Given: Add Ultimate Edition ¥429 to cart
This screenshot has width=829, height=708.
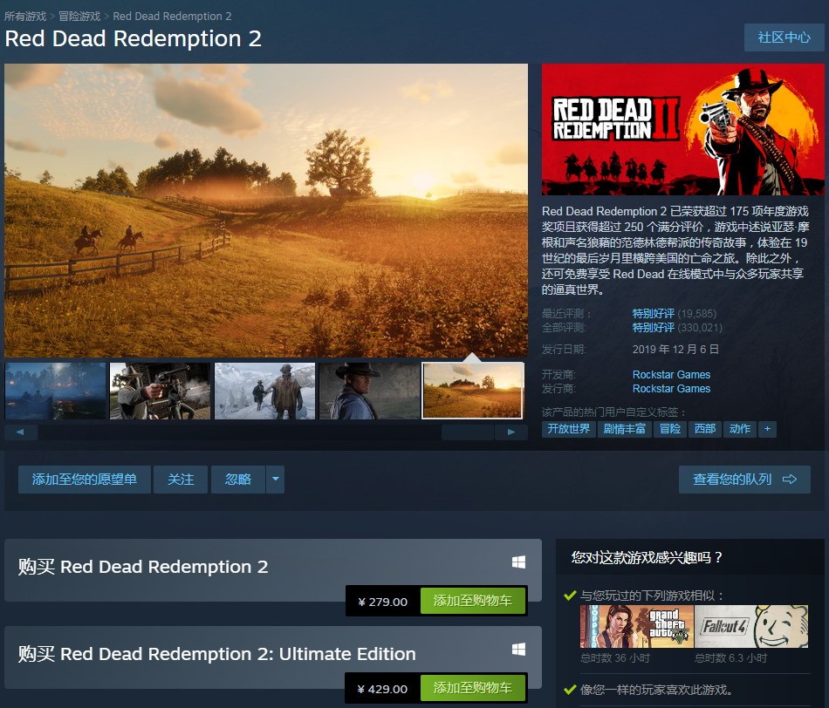Looking at the screenshot, I should pos(473,688).
